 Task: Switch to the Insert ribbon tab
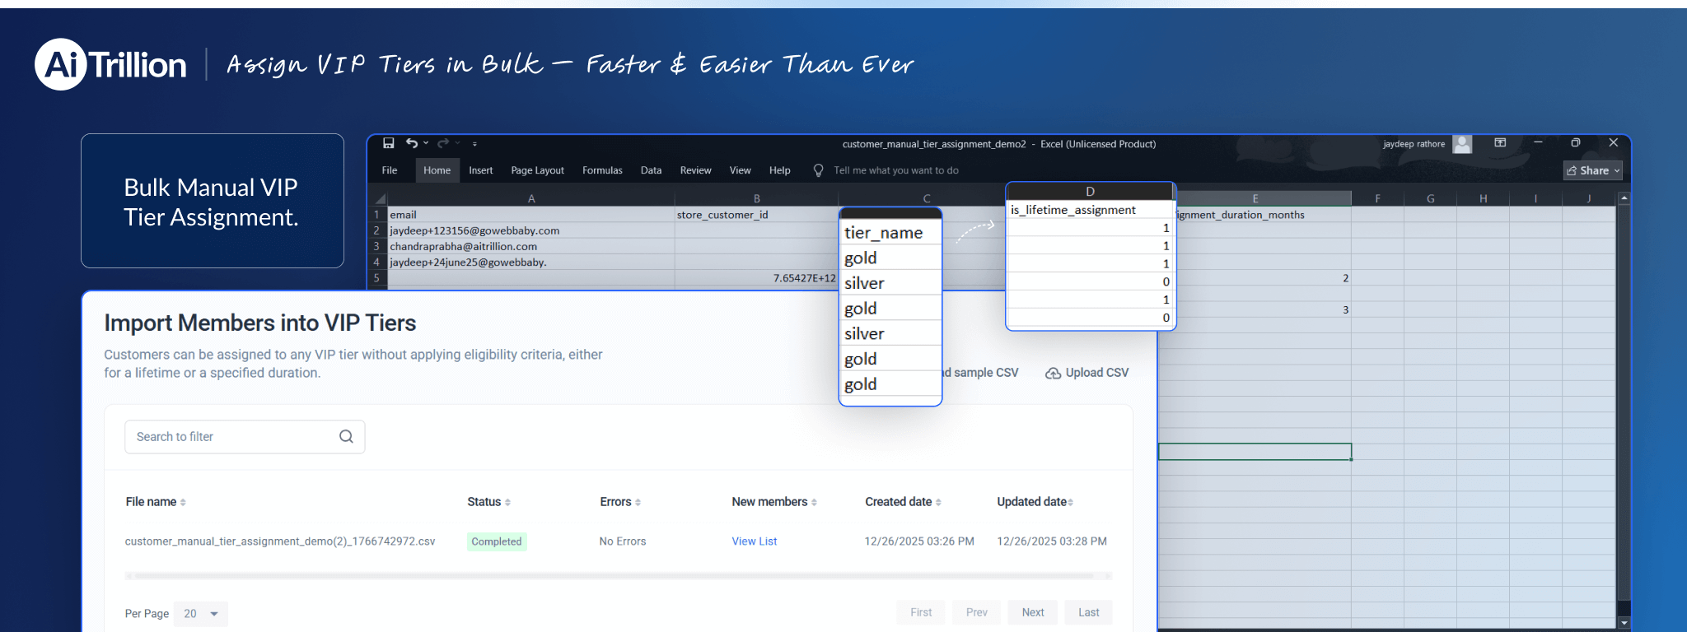(481, 170)
